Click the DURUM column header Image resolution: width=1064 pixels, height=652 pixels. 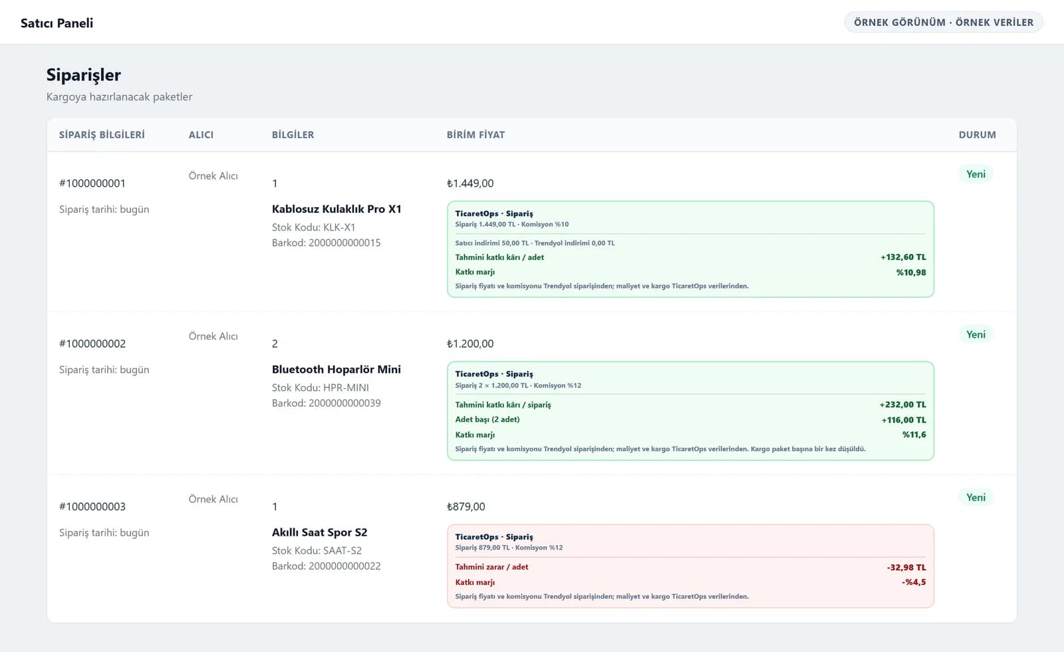(x=977, y=134)
